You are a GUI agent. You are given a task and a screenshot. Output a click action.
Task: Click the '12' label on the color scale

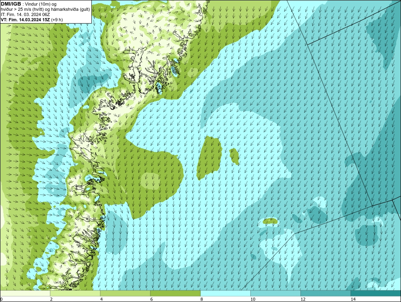[303, 299]
